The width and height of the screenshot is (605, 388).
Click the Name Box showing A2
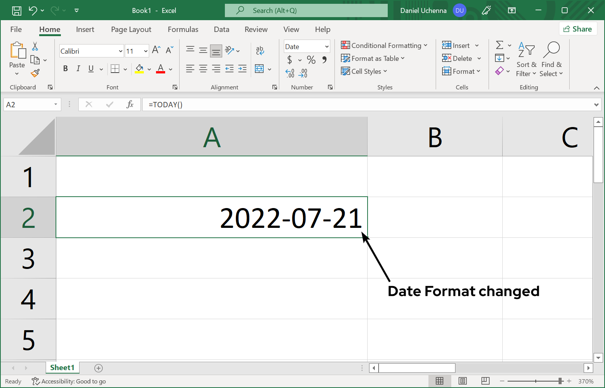pyautogui.click(x=29, y=105)
